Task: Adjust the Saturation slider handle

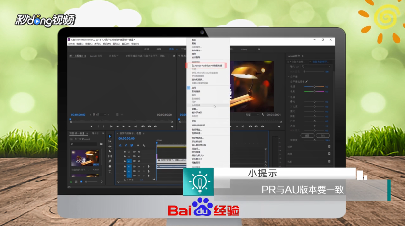Action: click(315, 140)
